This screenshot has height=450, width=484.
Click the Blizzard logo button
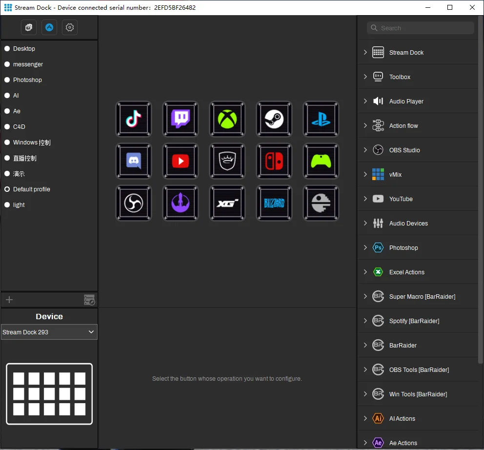[x=274, y=203]
